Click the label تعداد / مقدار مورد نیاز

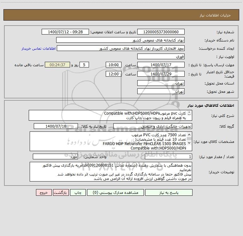[216, 157]
